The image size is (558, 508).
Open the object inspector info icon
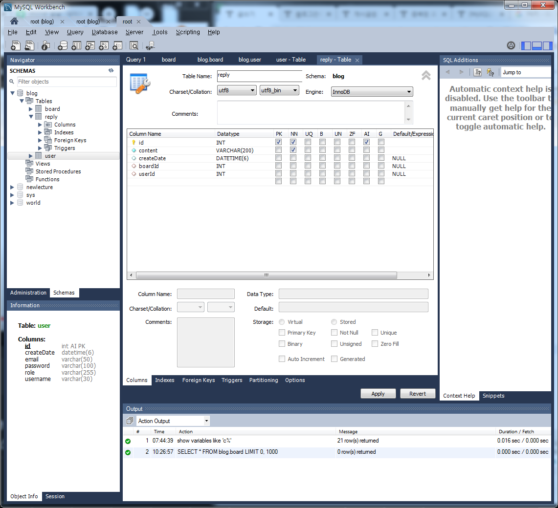(45, 45)
